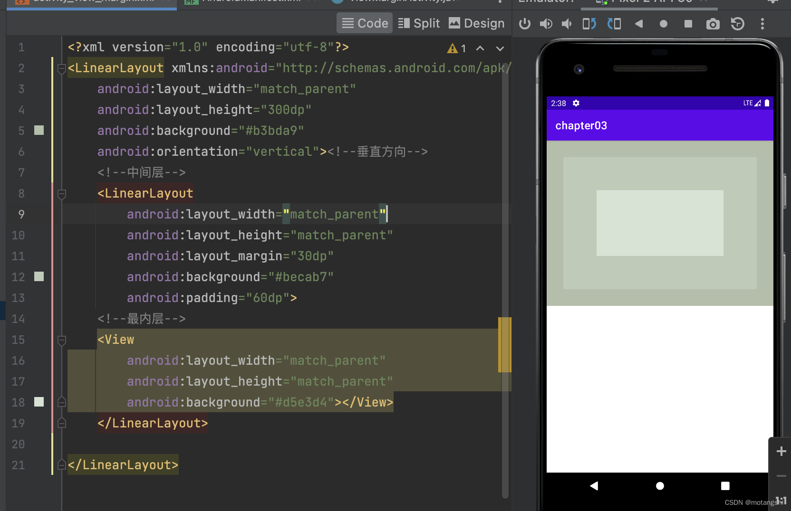Switch editor to Design view
This screenshot has width=791, height=511.
click(477, 23)
